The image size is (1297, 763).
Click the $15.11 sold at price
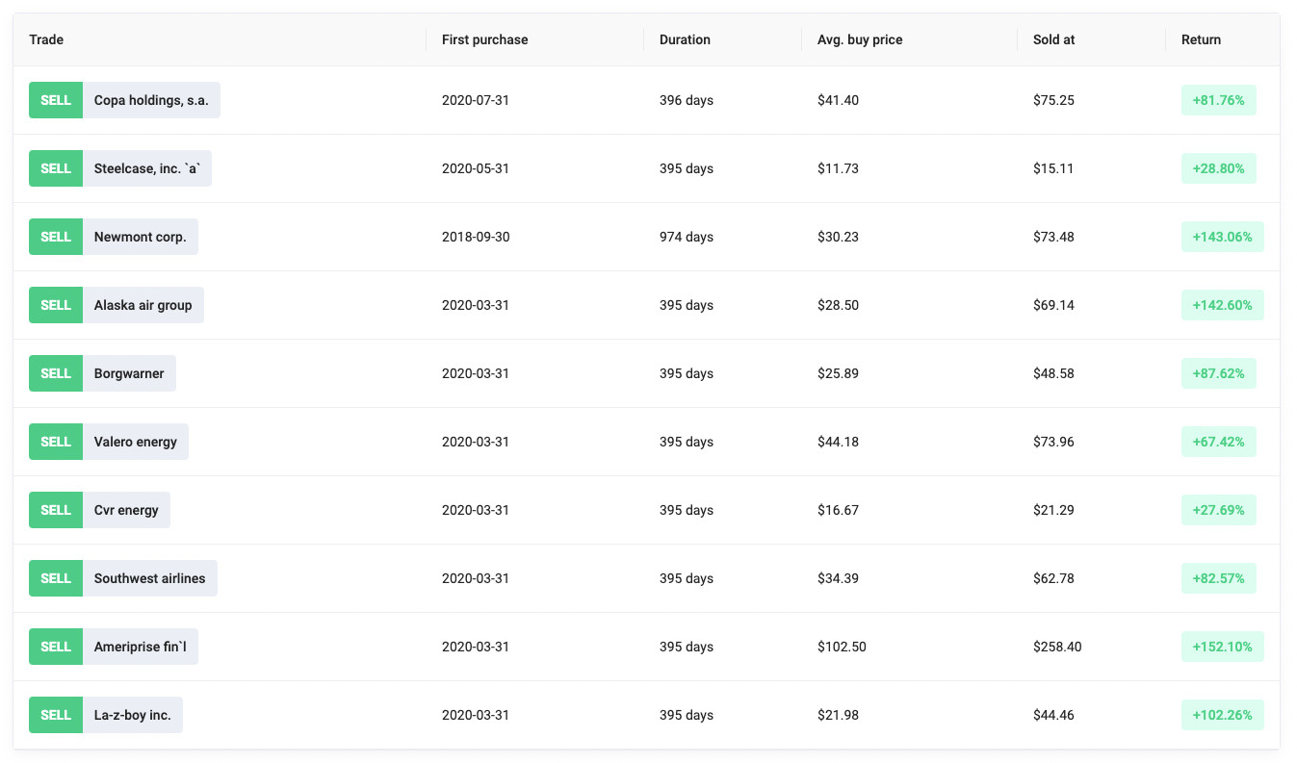pos(1053,168)
